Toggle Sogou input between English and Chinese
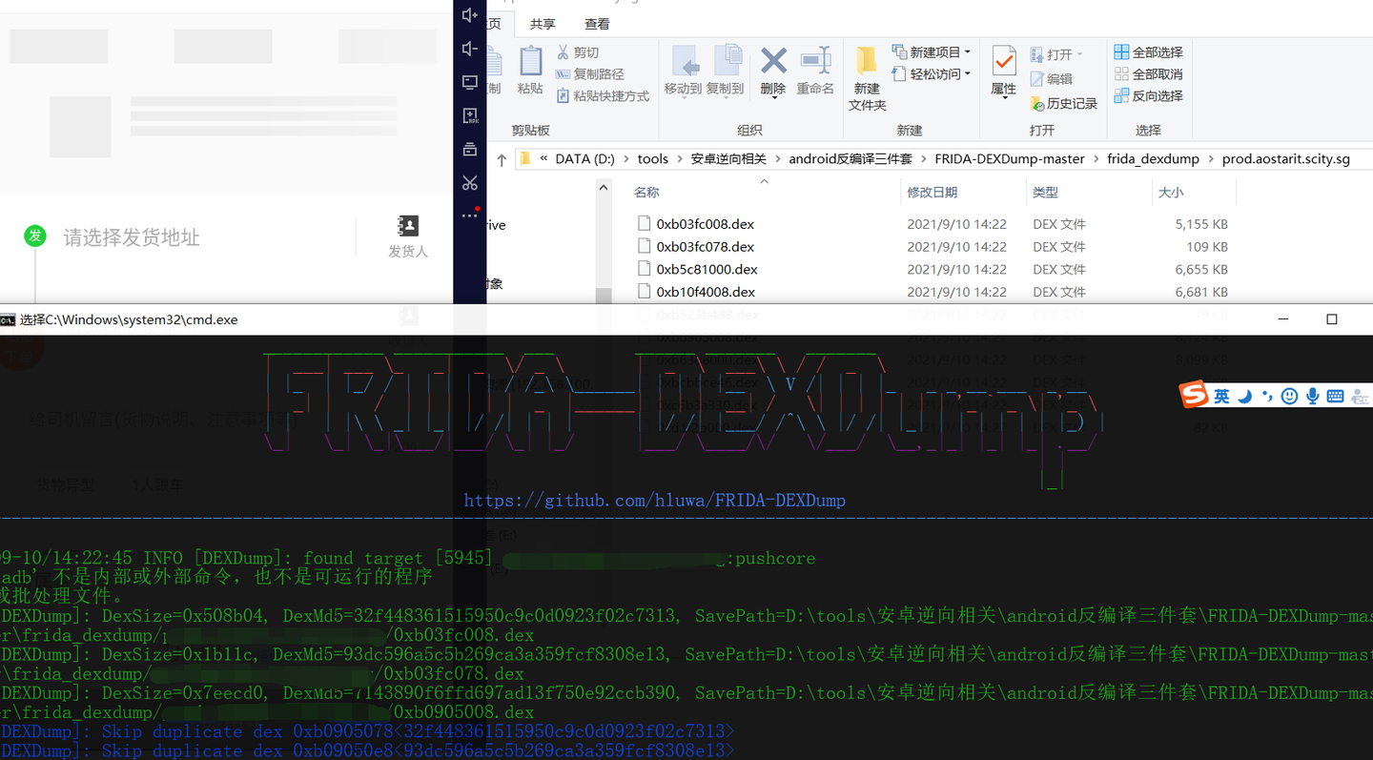Image resolution: width=1373 pixels, height=760 pixels. coord(1221,395)
